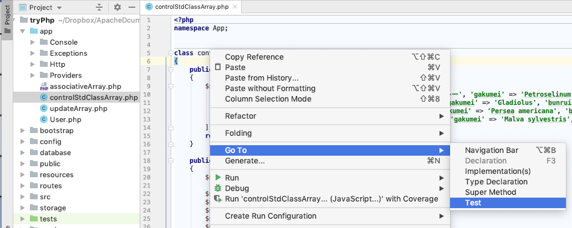Click the fold toggle at line 9
Screen dimensions: 572x228
tap(170, 86)
